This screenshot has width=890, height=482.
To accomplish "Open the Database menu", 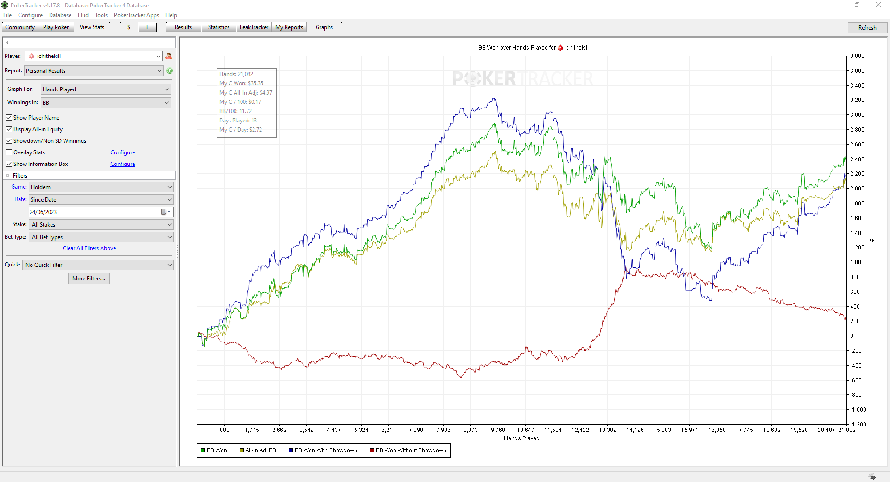I will click(x=60, y=15).
